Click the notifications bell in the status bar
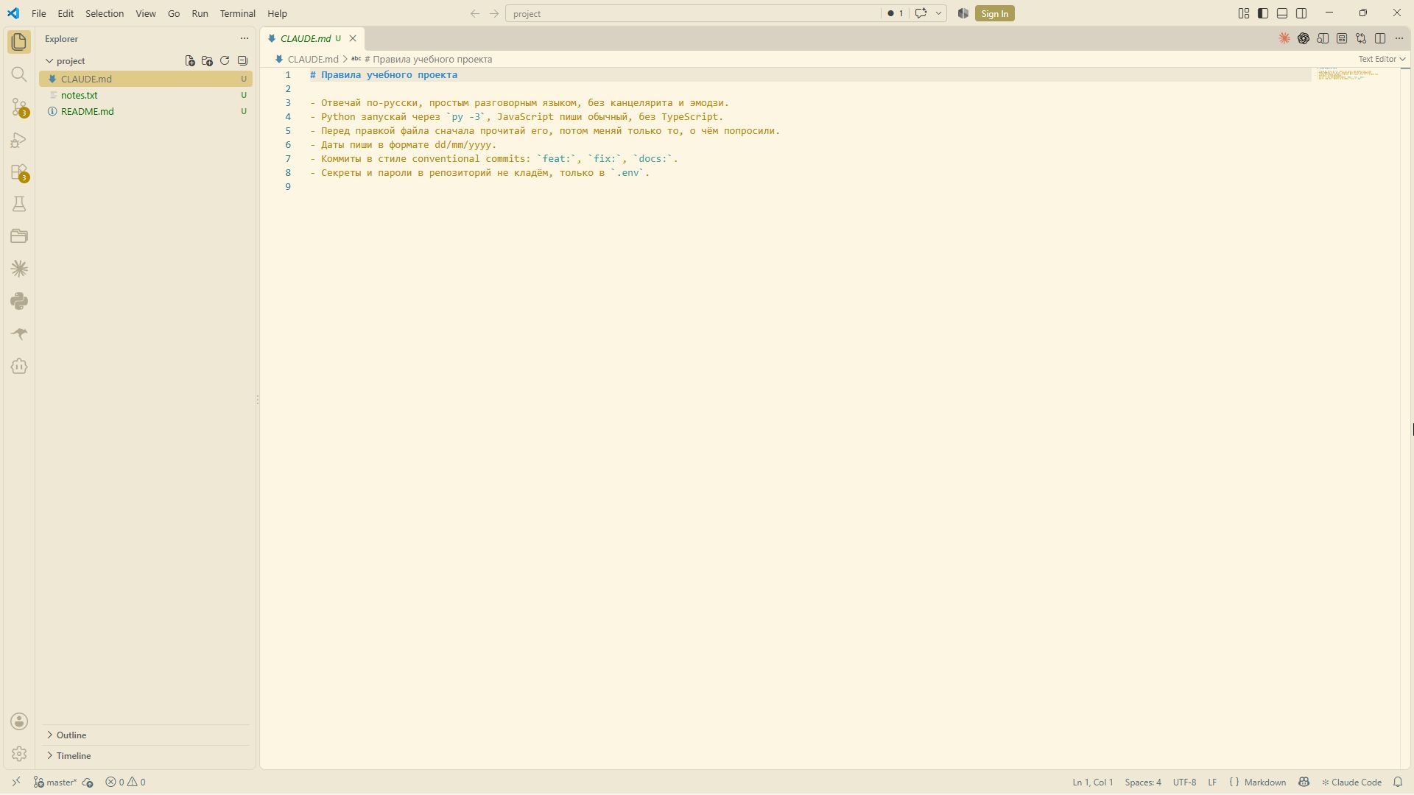 tap(1398, 782)
